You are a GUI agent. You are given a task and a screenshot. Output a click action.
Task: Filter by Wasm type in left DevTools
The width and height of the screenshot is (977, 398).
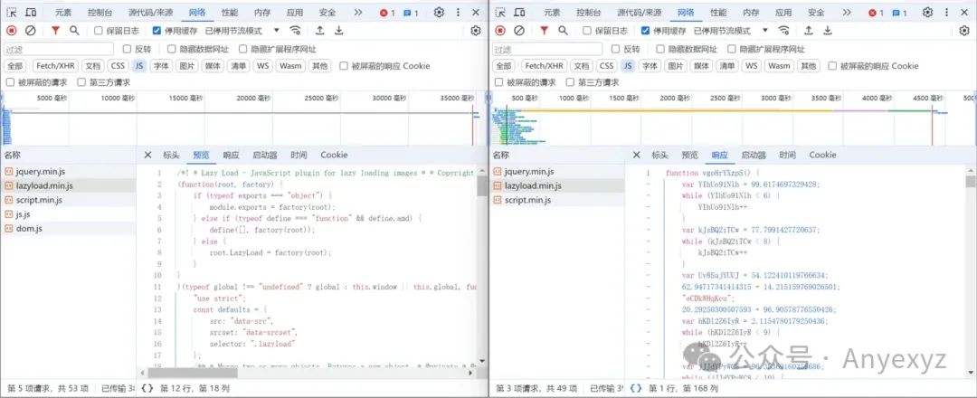coord(290,66)
